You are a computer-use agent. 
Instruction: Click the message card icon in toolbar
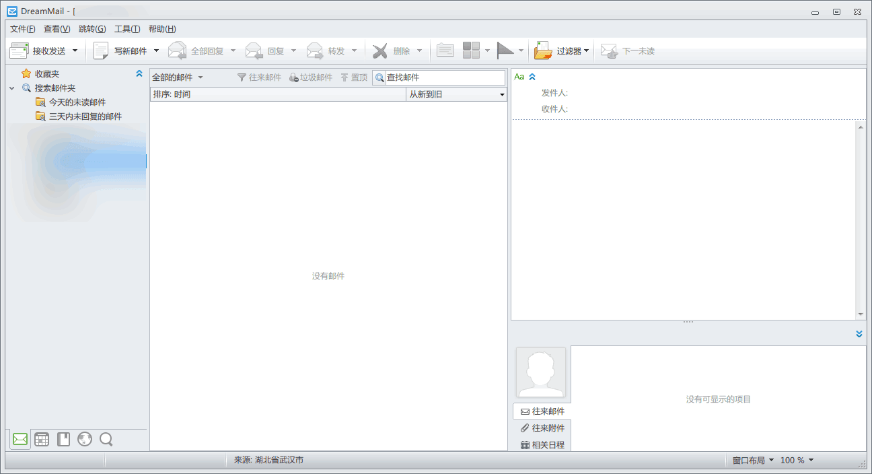click(x=445, y=50)
